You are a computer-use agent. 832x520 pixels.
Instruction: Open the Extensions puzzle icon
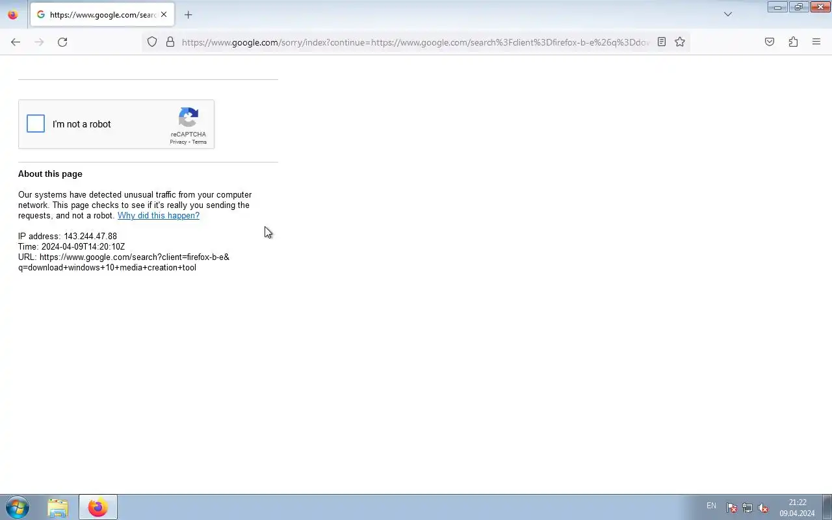[x=793, y=42]
